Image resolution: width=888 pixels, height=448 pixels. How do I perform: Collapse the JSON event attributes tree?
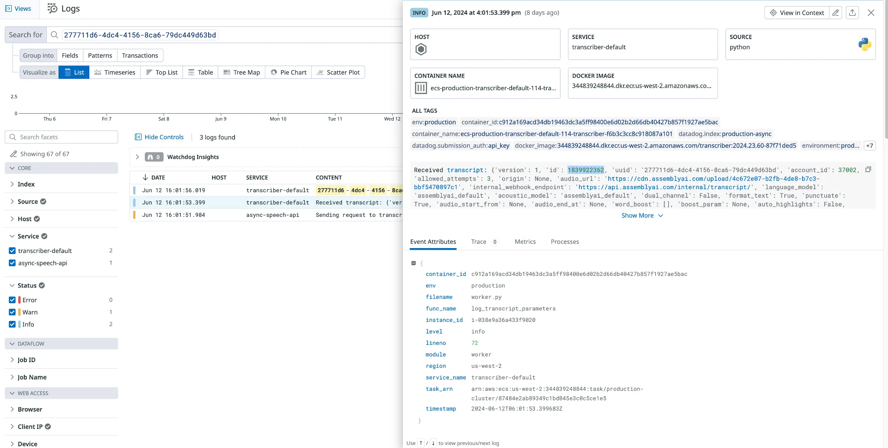(414, 263)
